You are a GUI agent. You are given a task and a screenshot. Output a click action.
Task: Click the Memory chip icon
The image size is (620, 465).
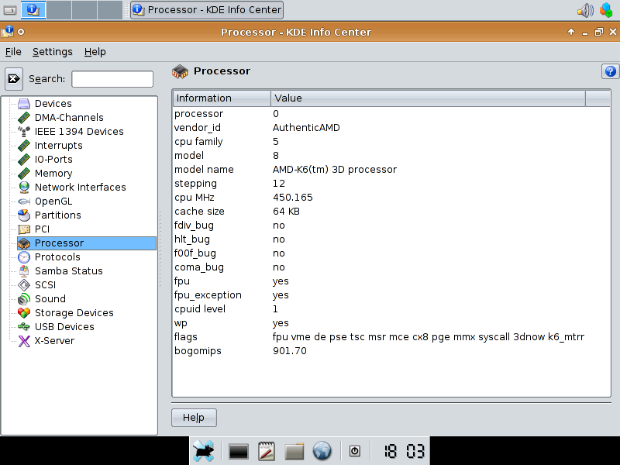tap(24, 173)
